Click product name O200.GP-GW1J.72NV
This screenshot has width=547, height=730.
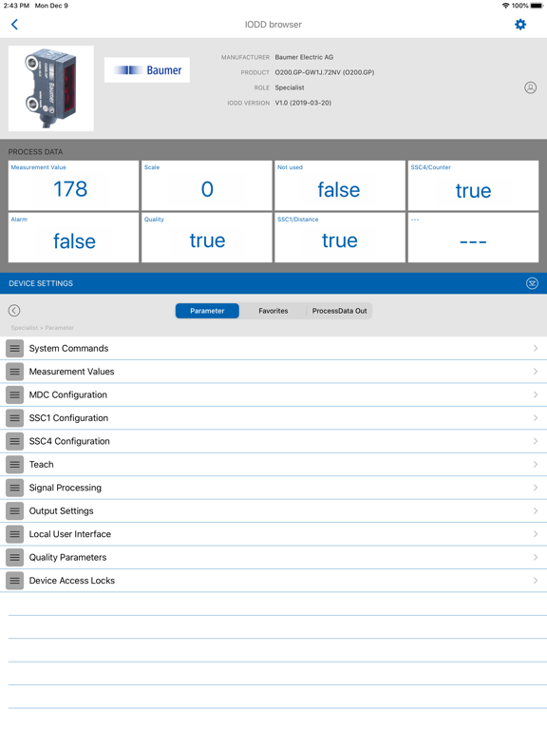coord(325,72)
